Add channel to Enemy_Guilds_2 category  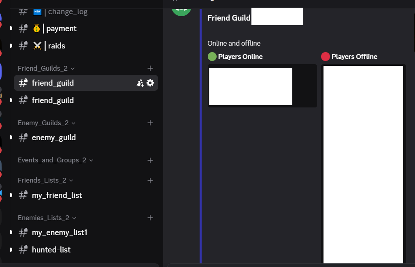[x=150, y=123]
